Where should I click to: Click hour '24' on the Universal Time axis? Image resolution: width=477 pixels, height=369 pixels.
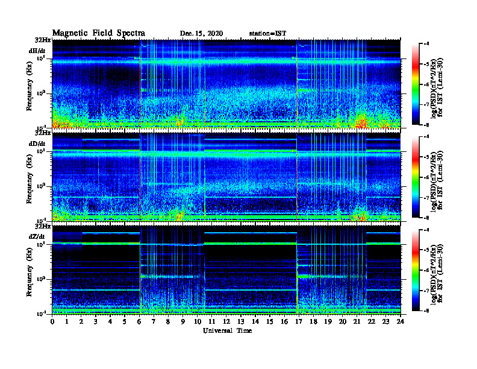coord(401,321)
